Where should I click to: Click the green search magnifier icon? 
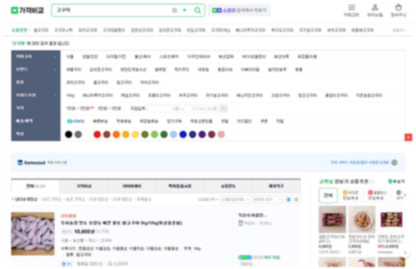[x=197, y=10]
